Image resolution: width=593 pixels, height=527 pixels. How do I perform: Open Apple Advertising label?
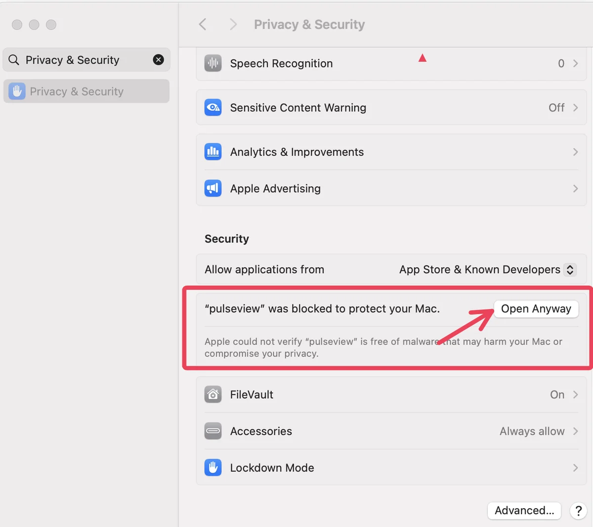[x=275, y=188]
